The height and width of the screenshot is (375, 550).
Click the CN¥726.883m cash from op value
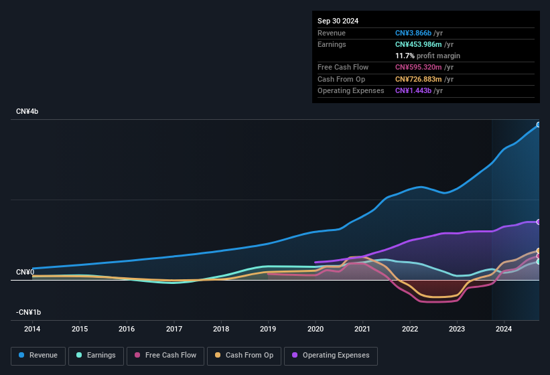(x=419, y=79)
